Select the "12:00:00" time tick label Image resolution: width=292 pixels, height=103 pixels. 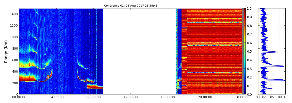tap(131, 97)
